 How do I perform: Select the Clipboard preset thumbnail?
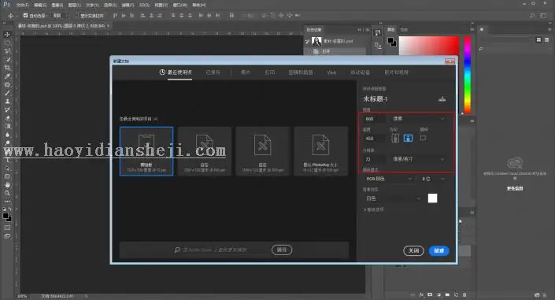tap(146, 151)
